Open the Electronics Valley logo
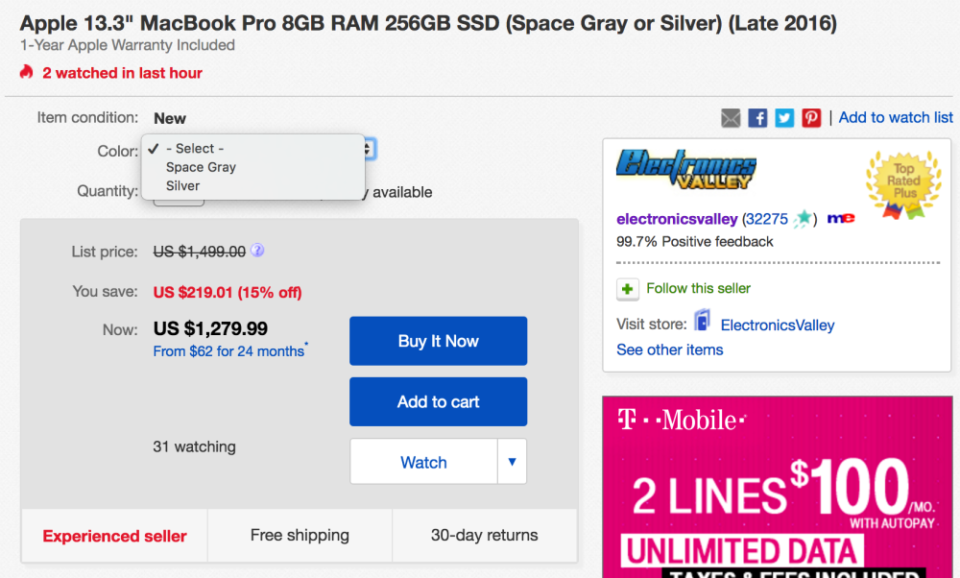The width and height of the screenshot is (960, 578). click(x=685, y=170)
